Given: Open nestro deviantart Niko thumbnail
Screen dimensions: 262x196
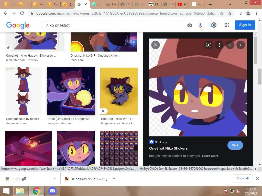Looking at the screenshot, I should point(23,91).
